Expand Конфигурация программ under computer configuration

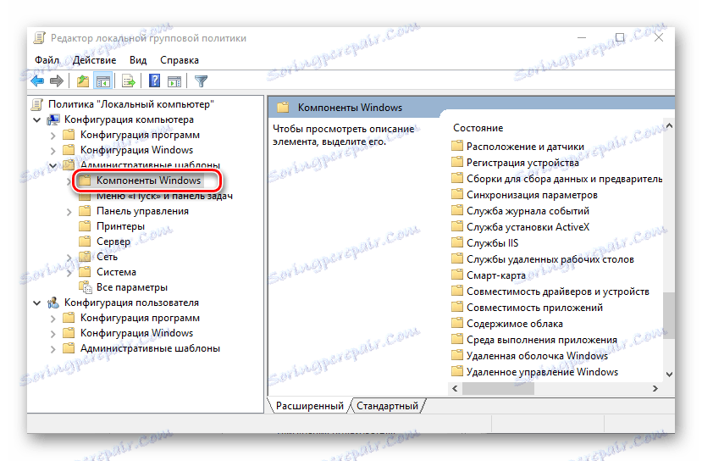[53, 136]
